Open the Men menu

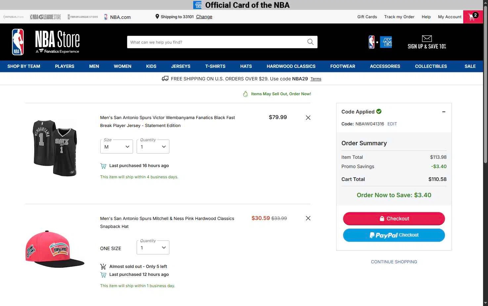(94, 66)
